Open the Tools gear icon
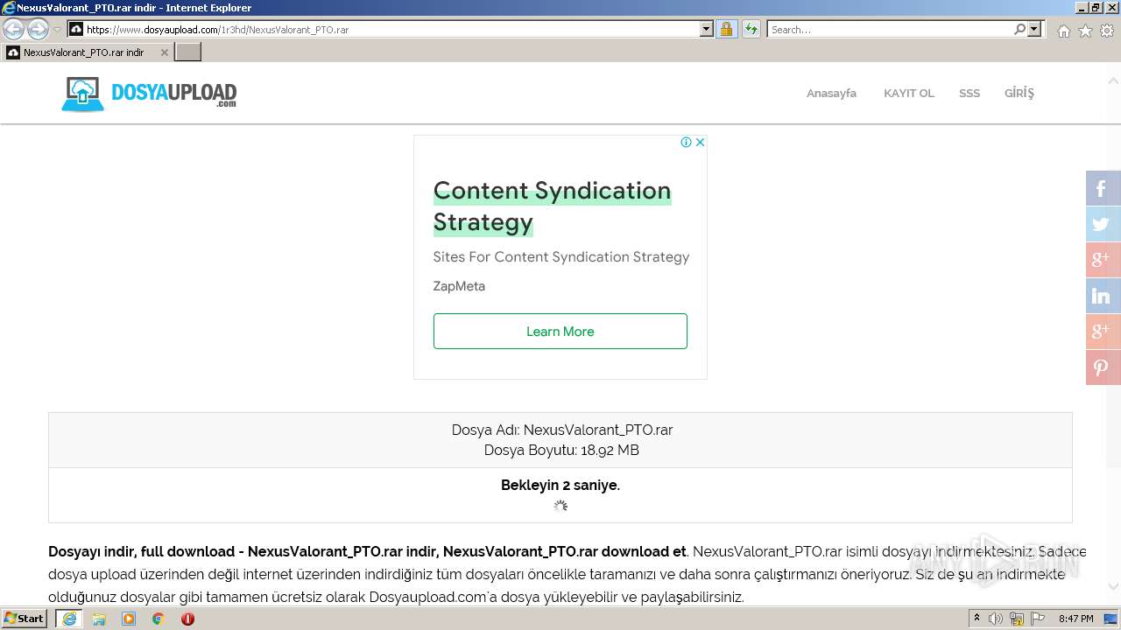1121x630 pixels. pos(1107,31)
